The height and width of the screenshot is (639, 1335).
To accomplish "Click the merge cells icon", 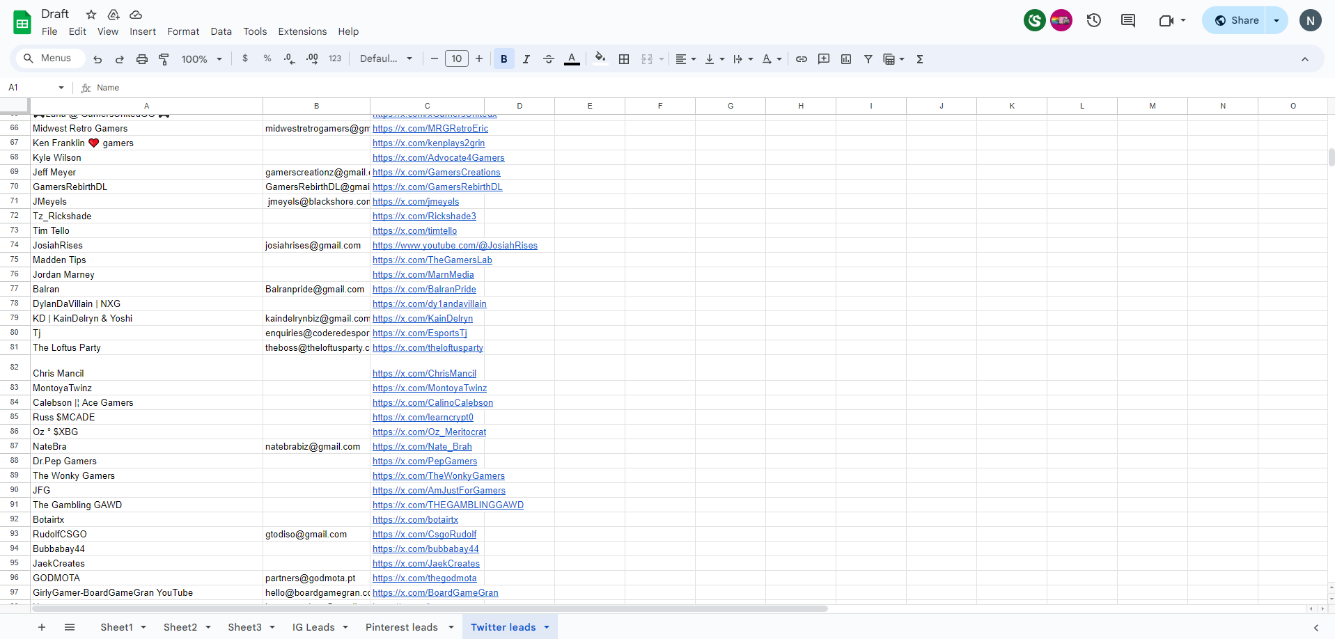I will [x=647, y=59].
